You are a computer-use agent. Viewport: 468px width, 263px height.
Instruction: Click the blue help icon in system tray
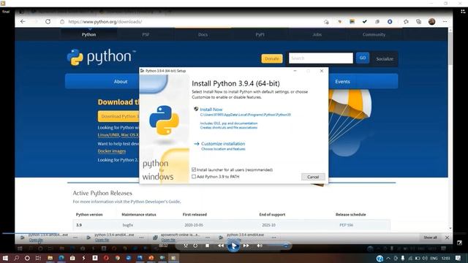coord(380,258)
